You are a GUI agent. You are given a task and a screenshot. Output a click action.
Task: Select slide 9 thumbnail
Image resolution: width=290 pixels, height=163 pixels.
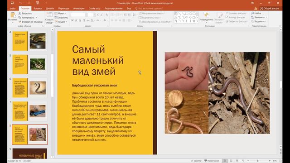tap(29, 153)
